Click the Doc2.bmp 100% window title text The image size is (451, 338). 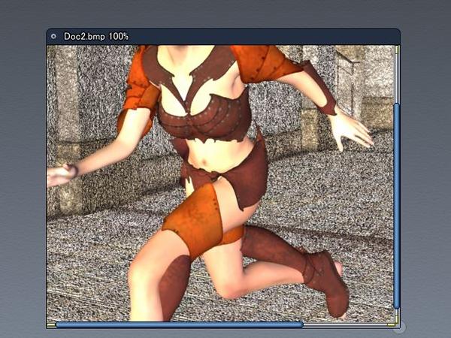(x=96, y=37)
